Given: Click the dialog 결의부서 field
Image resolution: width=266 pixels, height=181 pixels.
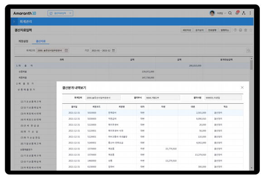Looking at the screenshot, I should 163,98.
